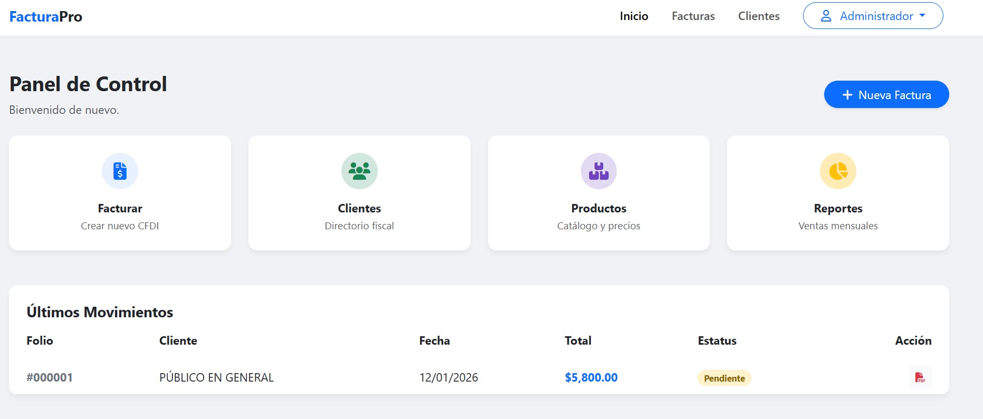The width and height of the screenshot is (983, 419).
Task: Go to Inicio in the navigation bar
Action: (x=634, y=16)
